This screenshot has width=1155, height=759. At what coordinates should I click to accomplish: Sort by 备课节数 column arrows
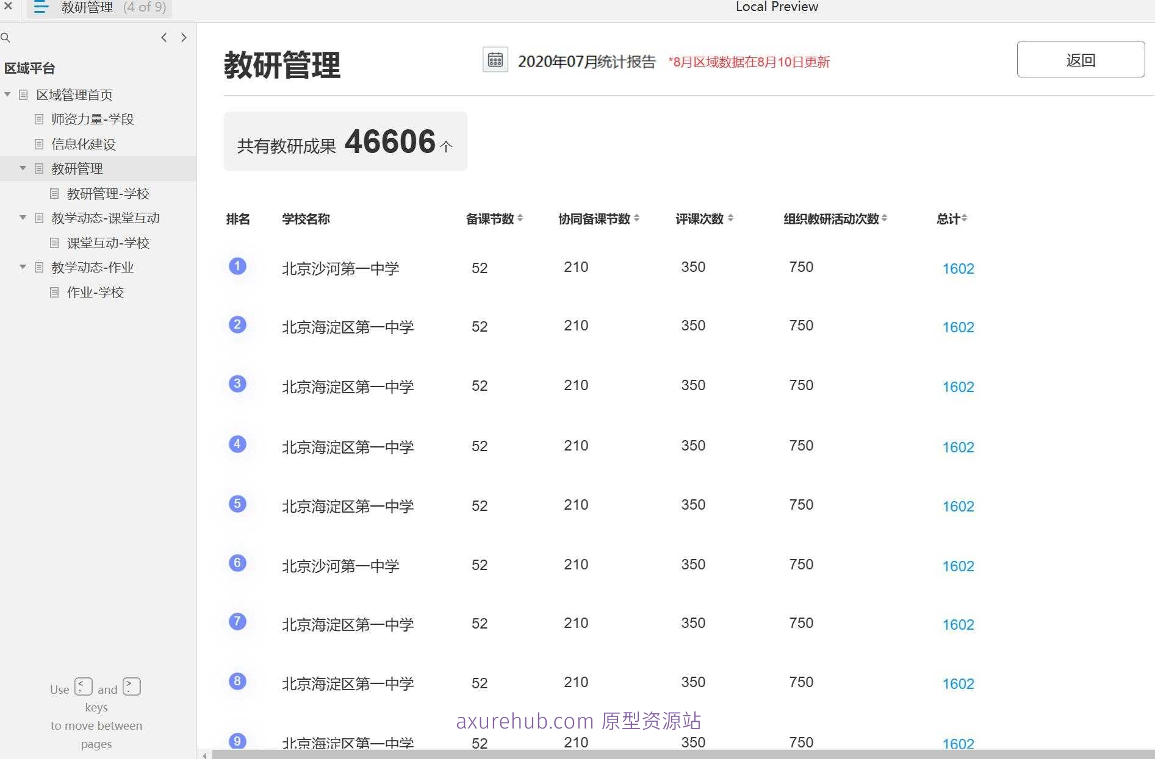point(520,218)
